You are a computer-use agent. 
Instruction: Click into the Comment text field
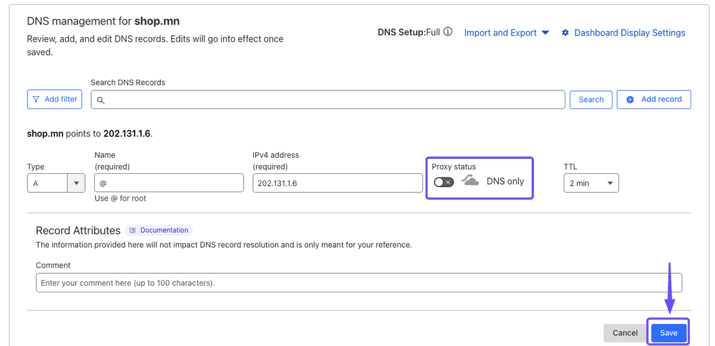click(x=359, y=283)
